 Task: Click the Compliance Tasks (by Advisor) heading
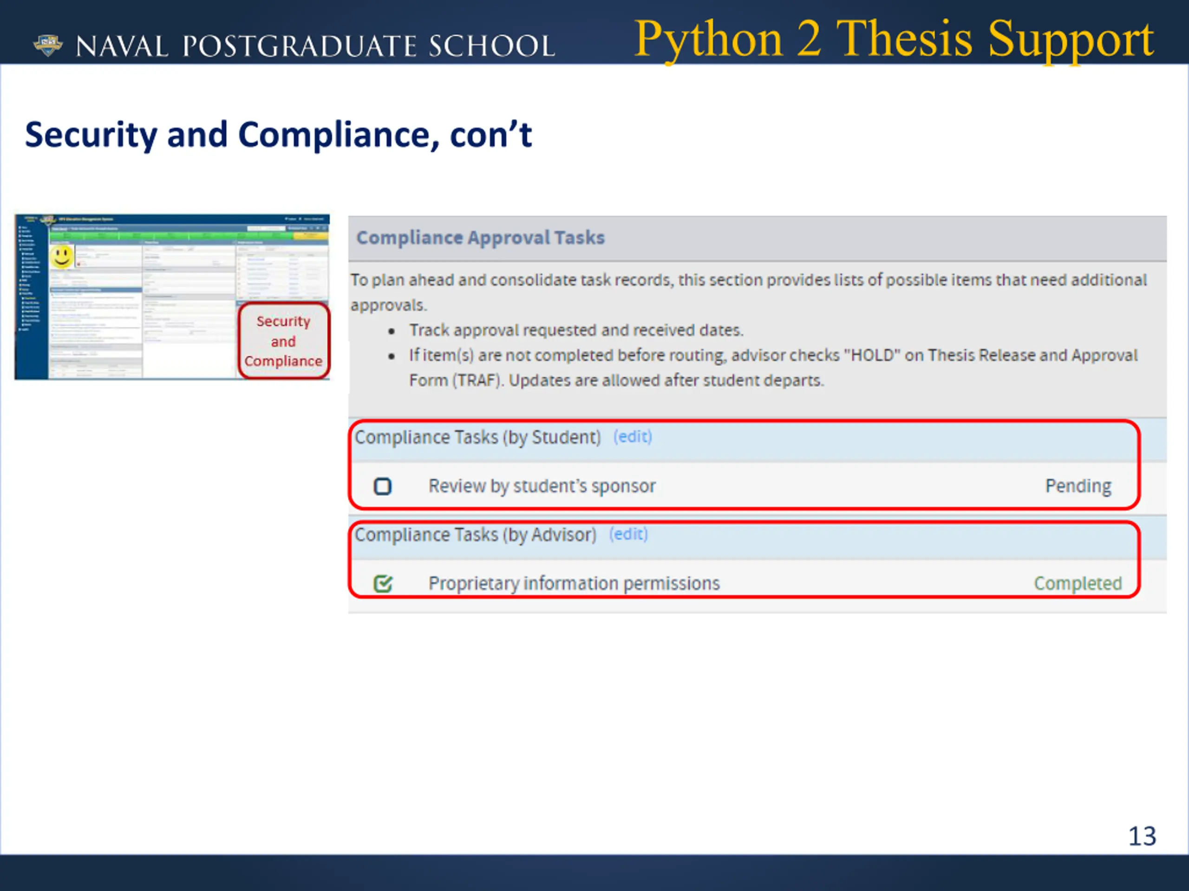[476, 535]
